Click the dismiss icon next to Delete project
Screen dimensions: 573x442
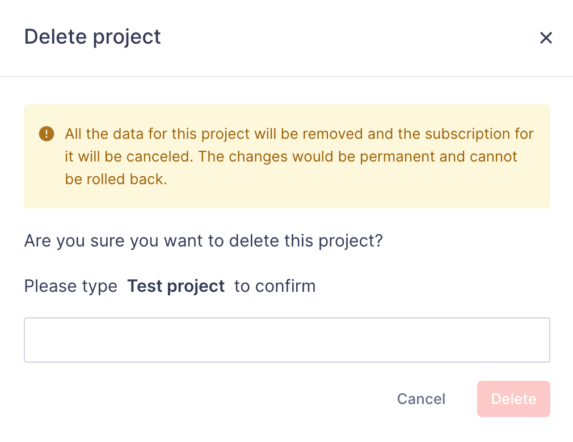coord(546,37)
